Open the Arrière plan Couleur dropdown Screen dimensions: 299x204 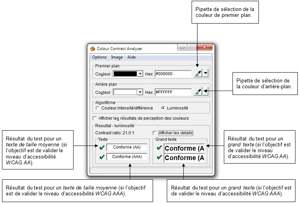(140, 92)
